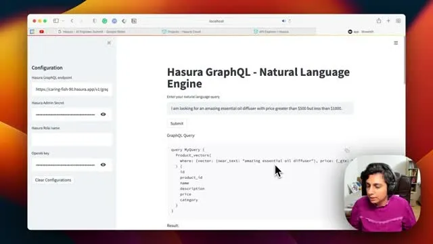Switch to the Google Slides tab
The height and width of the screenshot is (244, 433).
[92, 32]
